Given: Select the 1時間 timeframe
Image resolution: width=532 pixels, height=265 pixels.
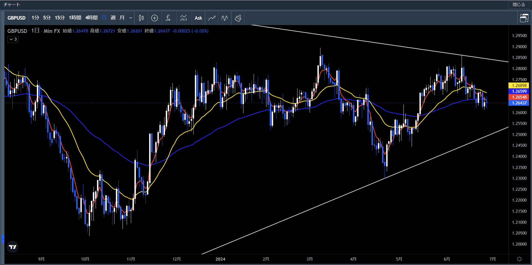Looking at the screenshot, I should click(75, 18).
